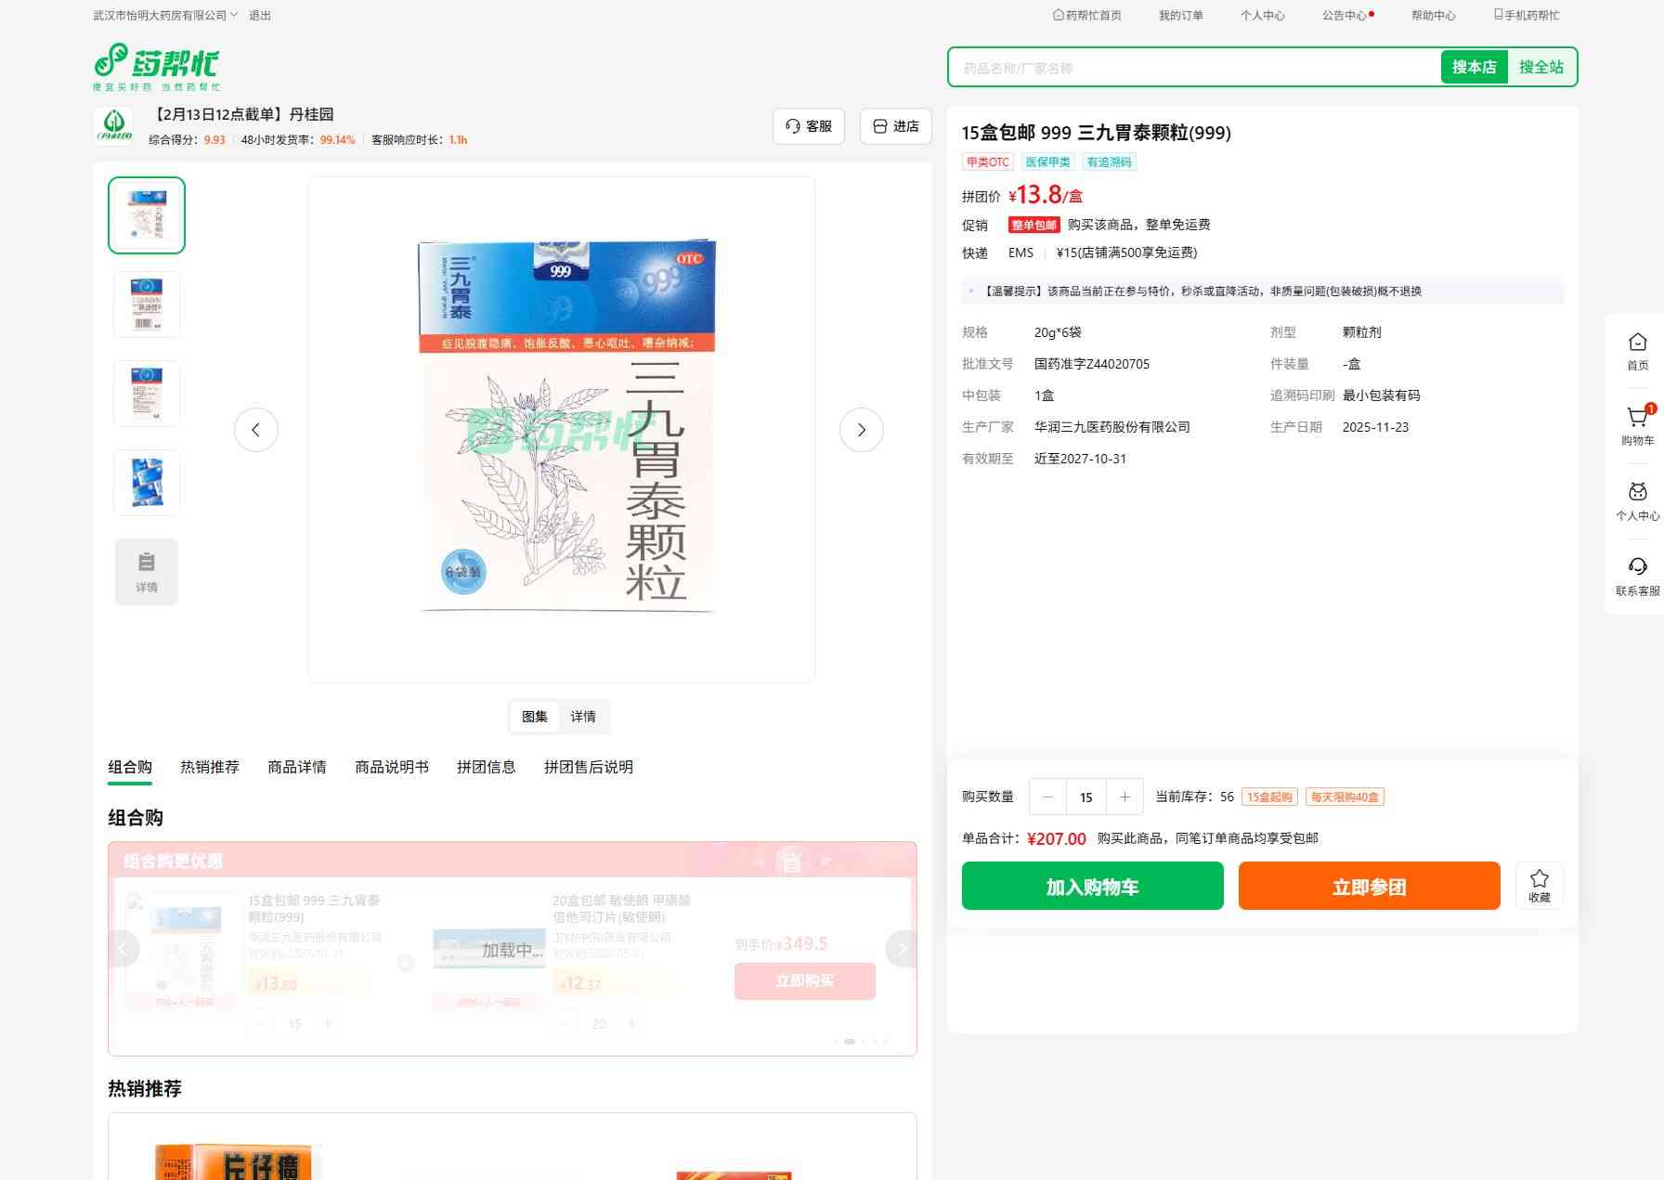Switch image viewer to 图集 mode
The height and width of the screenshot is (1180, 1664).
(534, 717)
